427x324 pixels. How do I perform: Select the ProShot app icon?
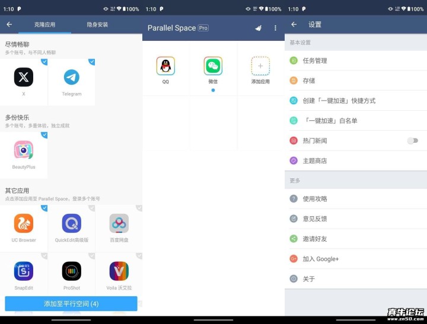(72, 271)
